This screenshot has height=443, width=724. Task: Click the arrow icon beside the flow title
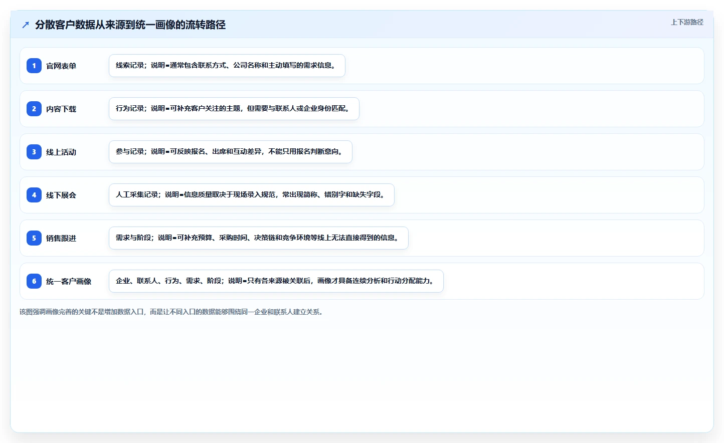[26, 25]
